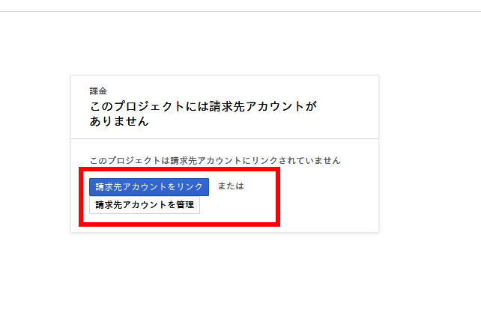Click the word ありません in the heading
The image size is (481, 324).
coord(119,121)
